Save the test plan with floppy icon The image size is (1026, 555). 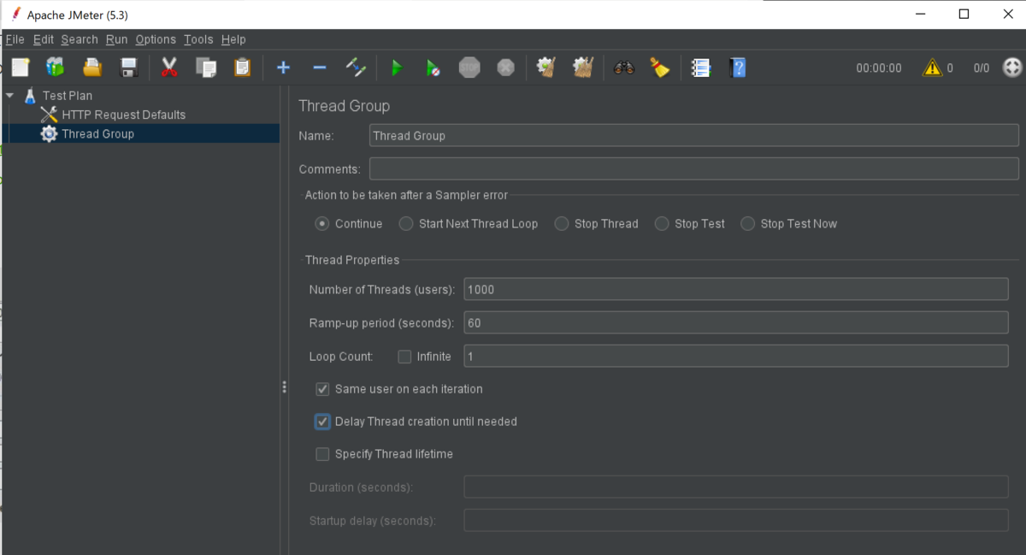tap(129, 68)
